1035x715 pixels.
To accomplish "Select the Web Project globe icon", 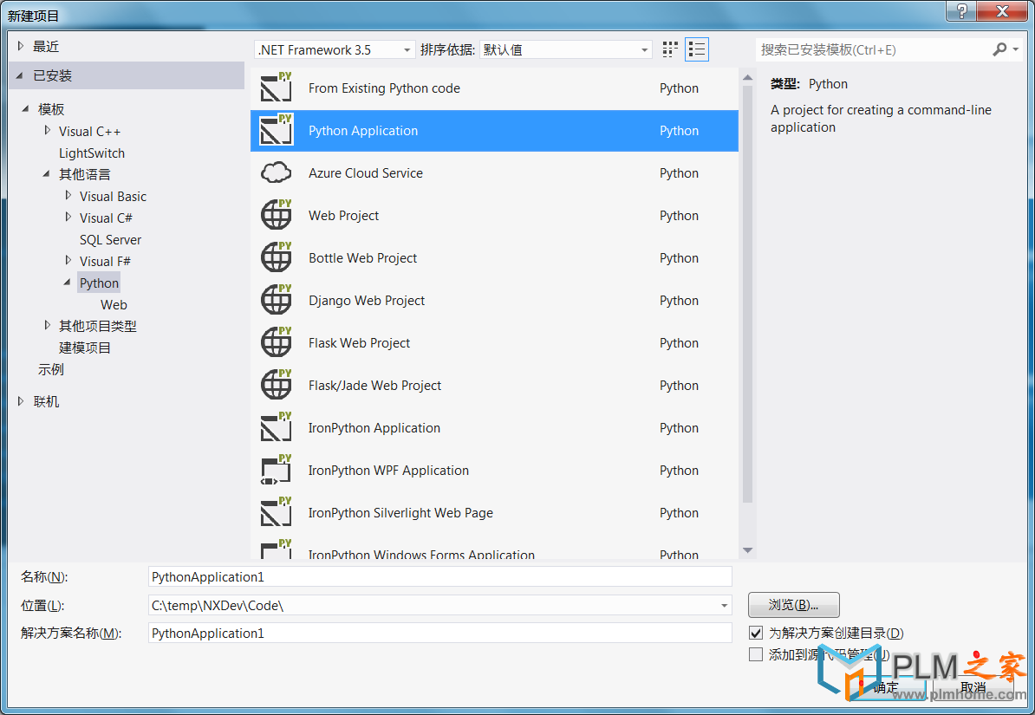I will (276, 215).
